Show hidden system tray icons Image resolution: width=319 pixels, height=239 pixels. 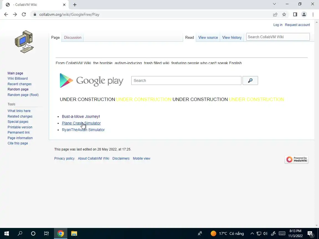[252, 233]
